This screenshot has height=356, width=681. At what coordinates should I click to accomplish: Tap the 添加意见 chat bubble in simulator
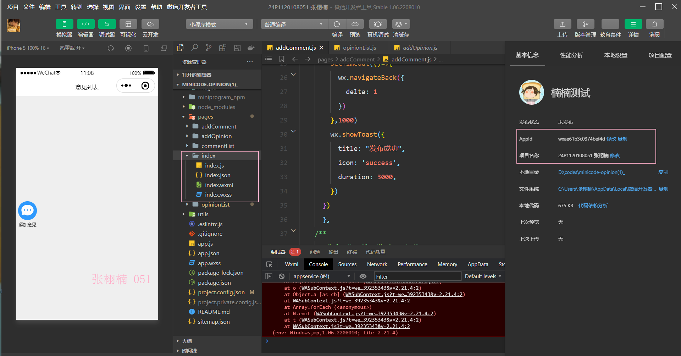[x=27, y=210]
